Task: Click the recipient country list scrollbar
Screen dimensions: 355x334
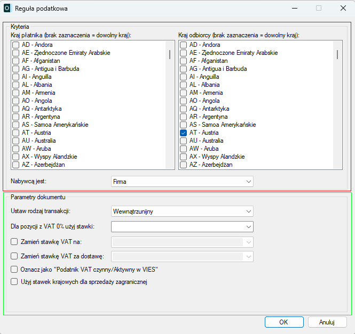Action: (337, 54)
